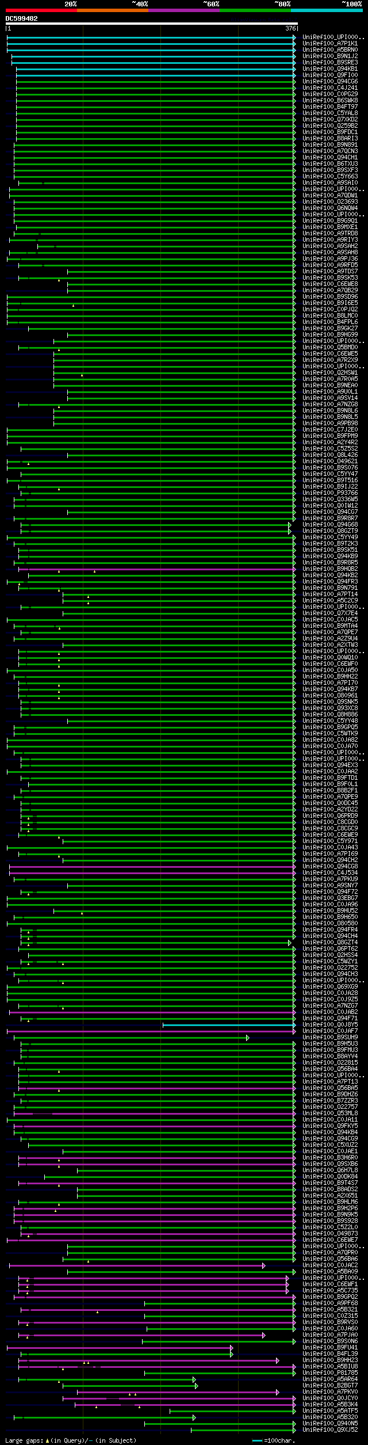Click hit label UniRef100_C4J241
The height and width of the screenshot is (1445, 368).
330,88
